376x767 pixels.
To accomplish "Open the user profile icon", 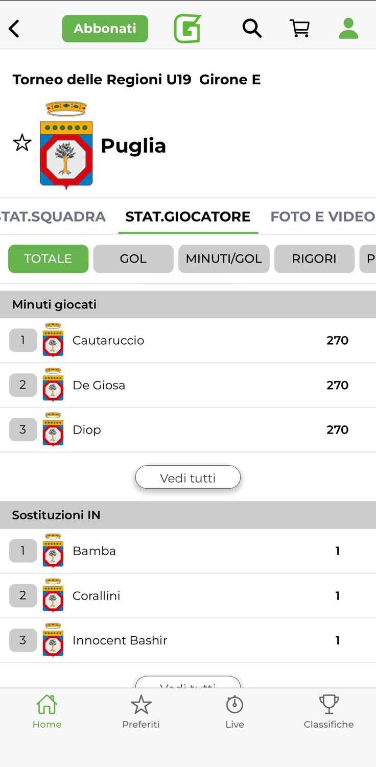I will click(348, 29).
